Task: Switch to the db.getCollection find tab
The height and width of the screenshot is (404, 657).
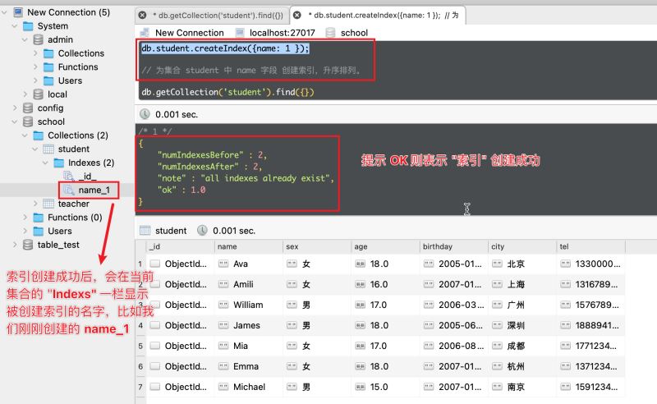Action: [216, 15]
